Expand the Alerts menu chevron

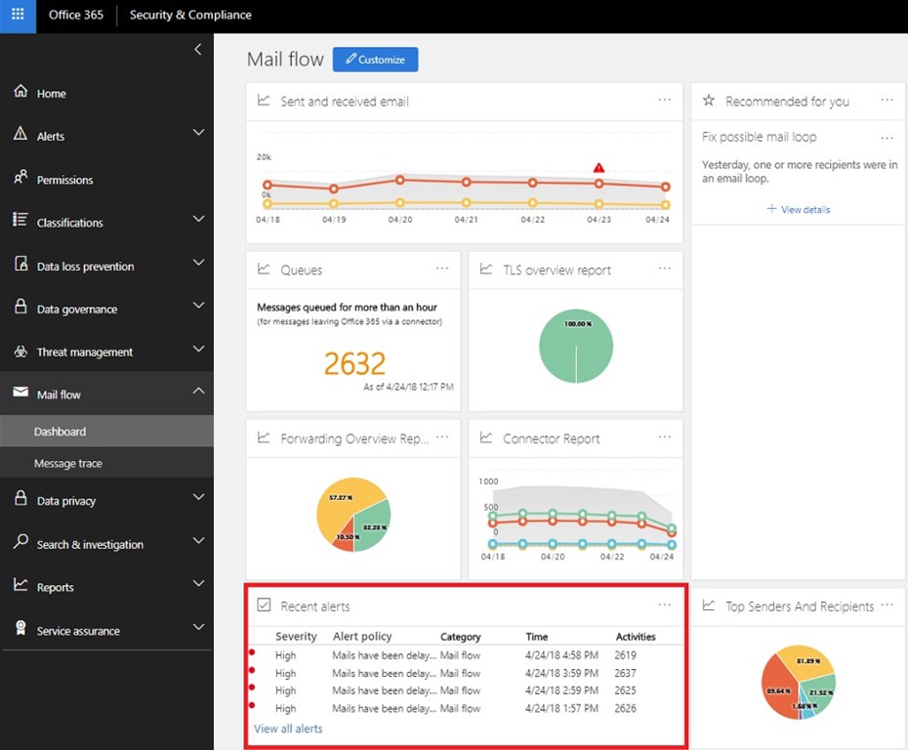pyautogui.click(x=198, y=133)
